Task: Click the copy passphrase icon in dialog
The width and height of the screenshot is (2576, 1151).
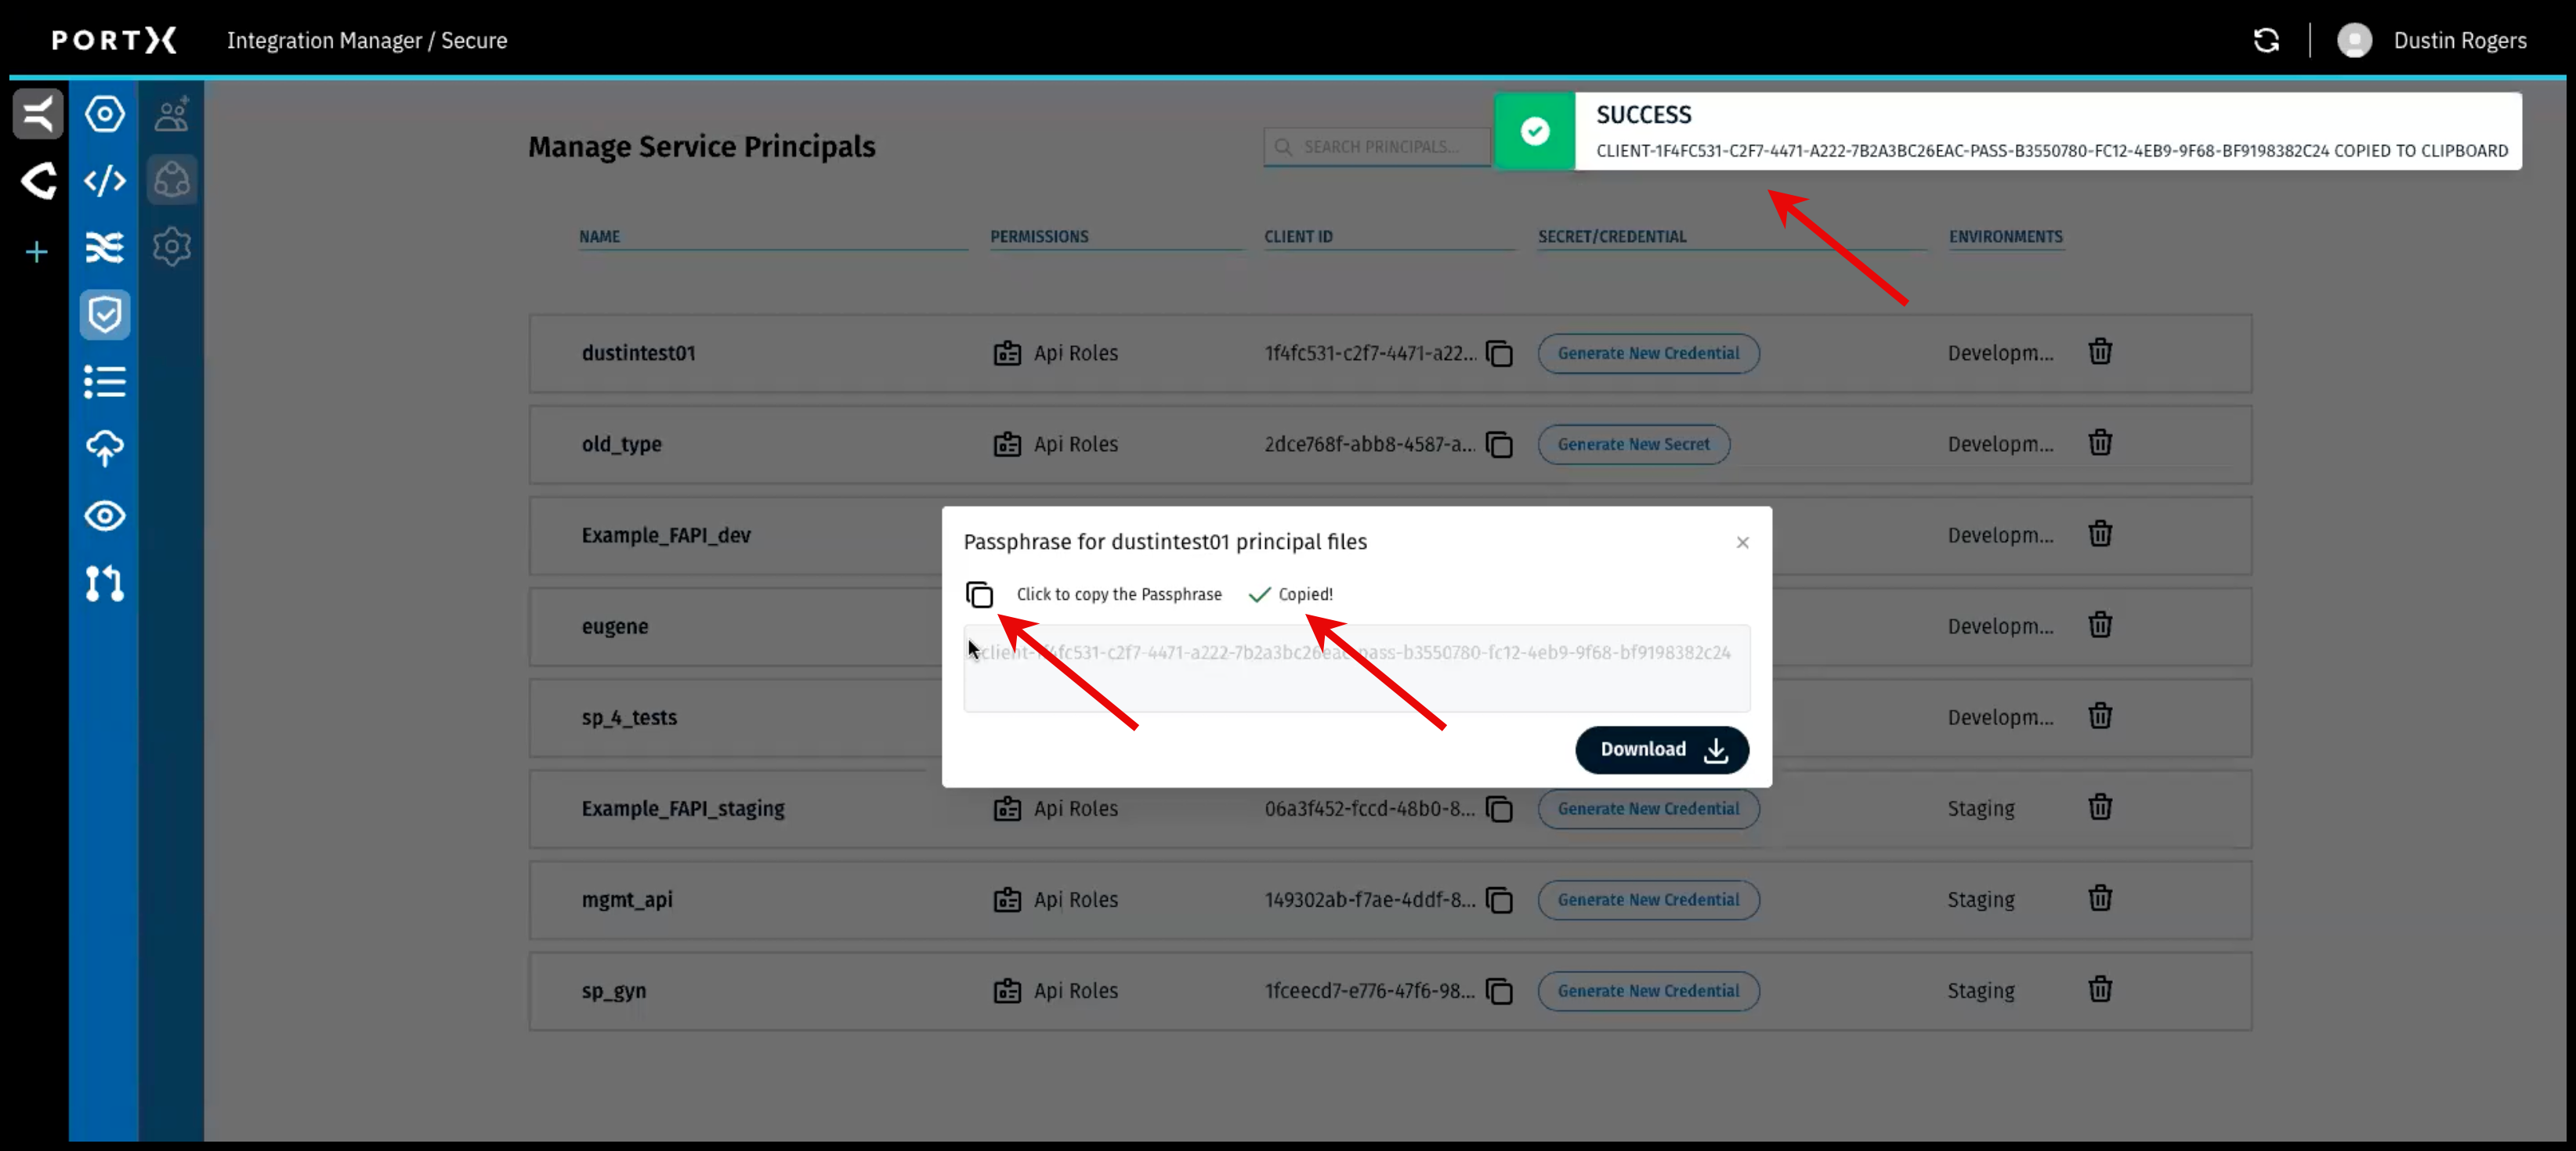Action: [979, 594]
